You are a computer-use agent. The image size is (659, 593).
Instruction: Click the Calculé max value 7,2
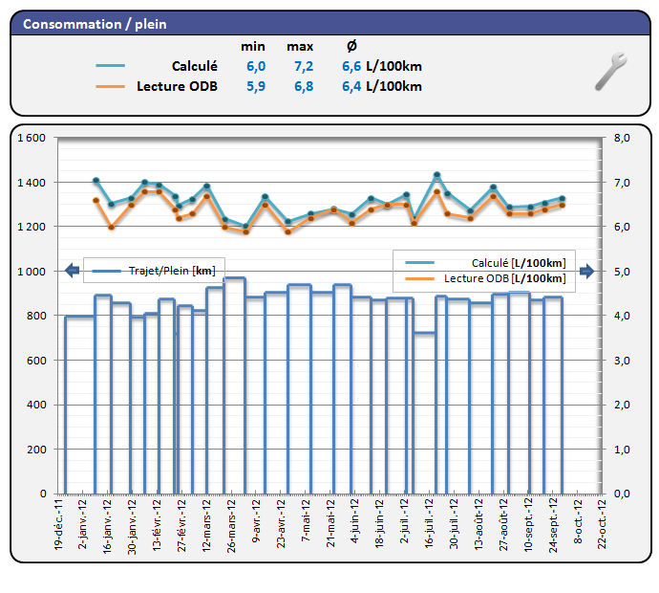point(304,67)
